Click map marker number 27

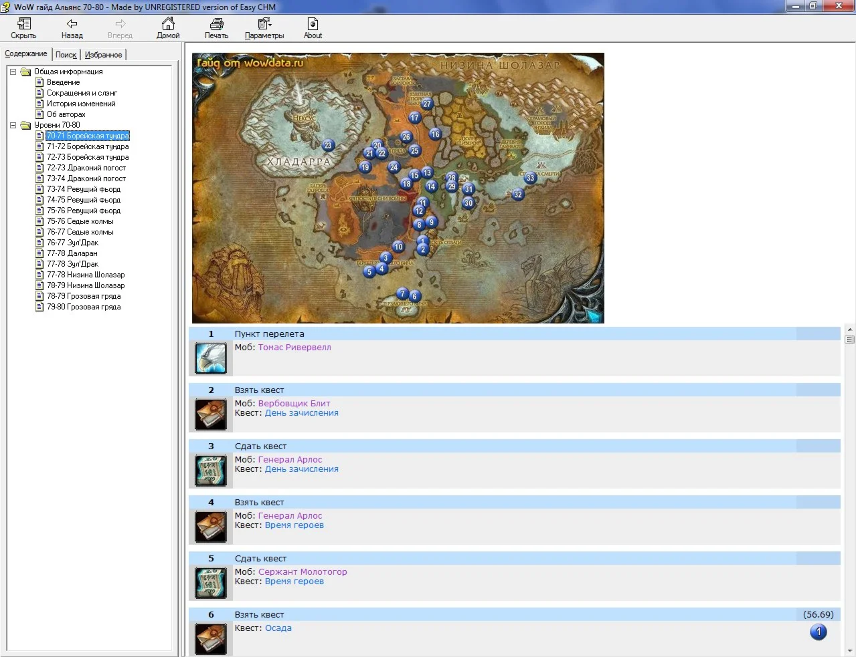(x=427, y=104)
